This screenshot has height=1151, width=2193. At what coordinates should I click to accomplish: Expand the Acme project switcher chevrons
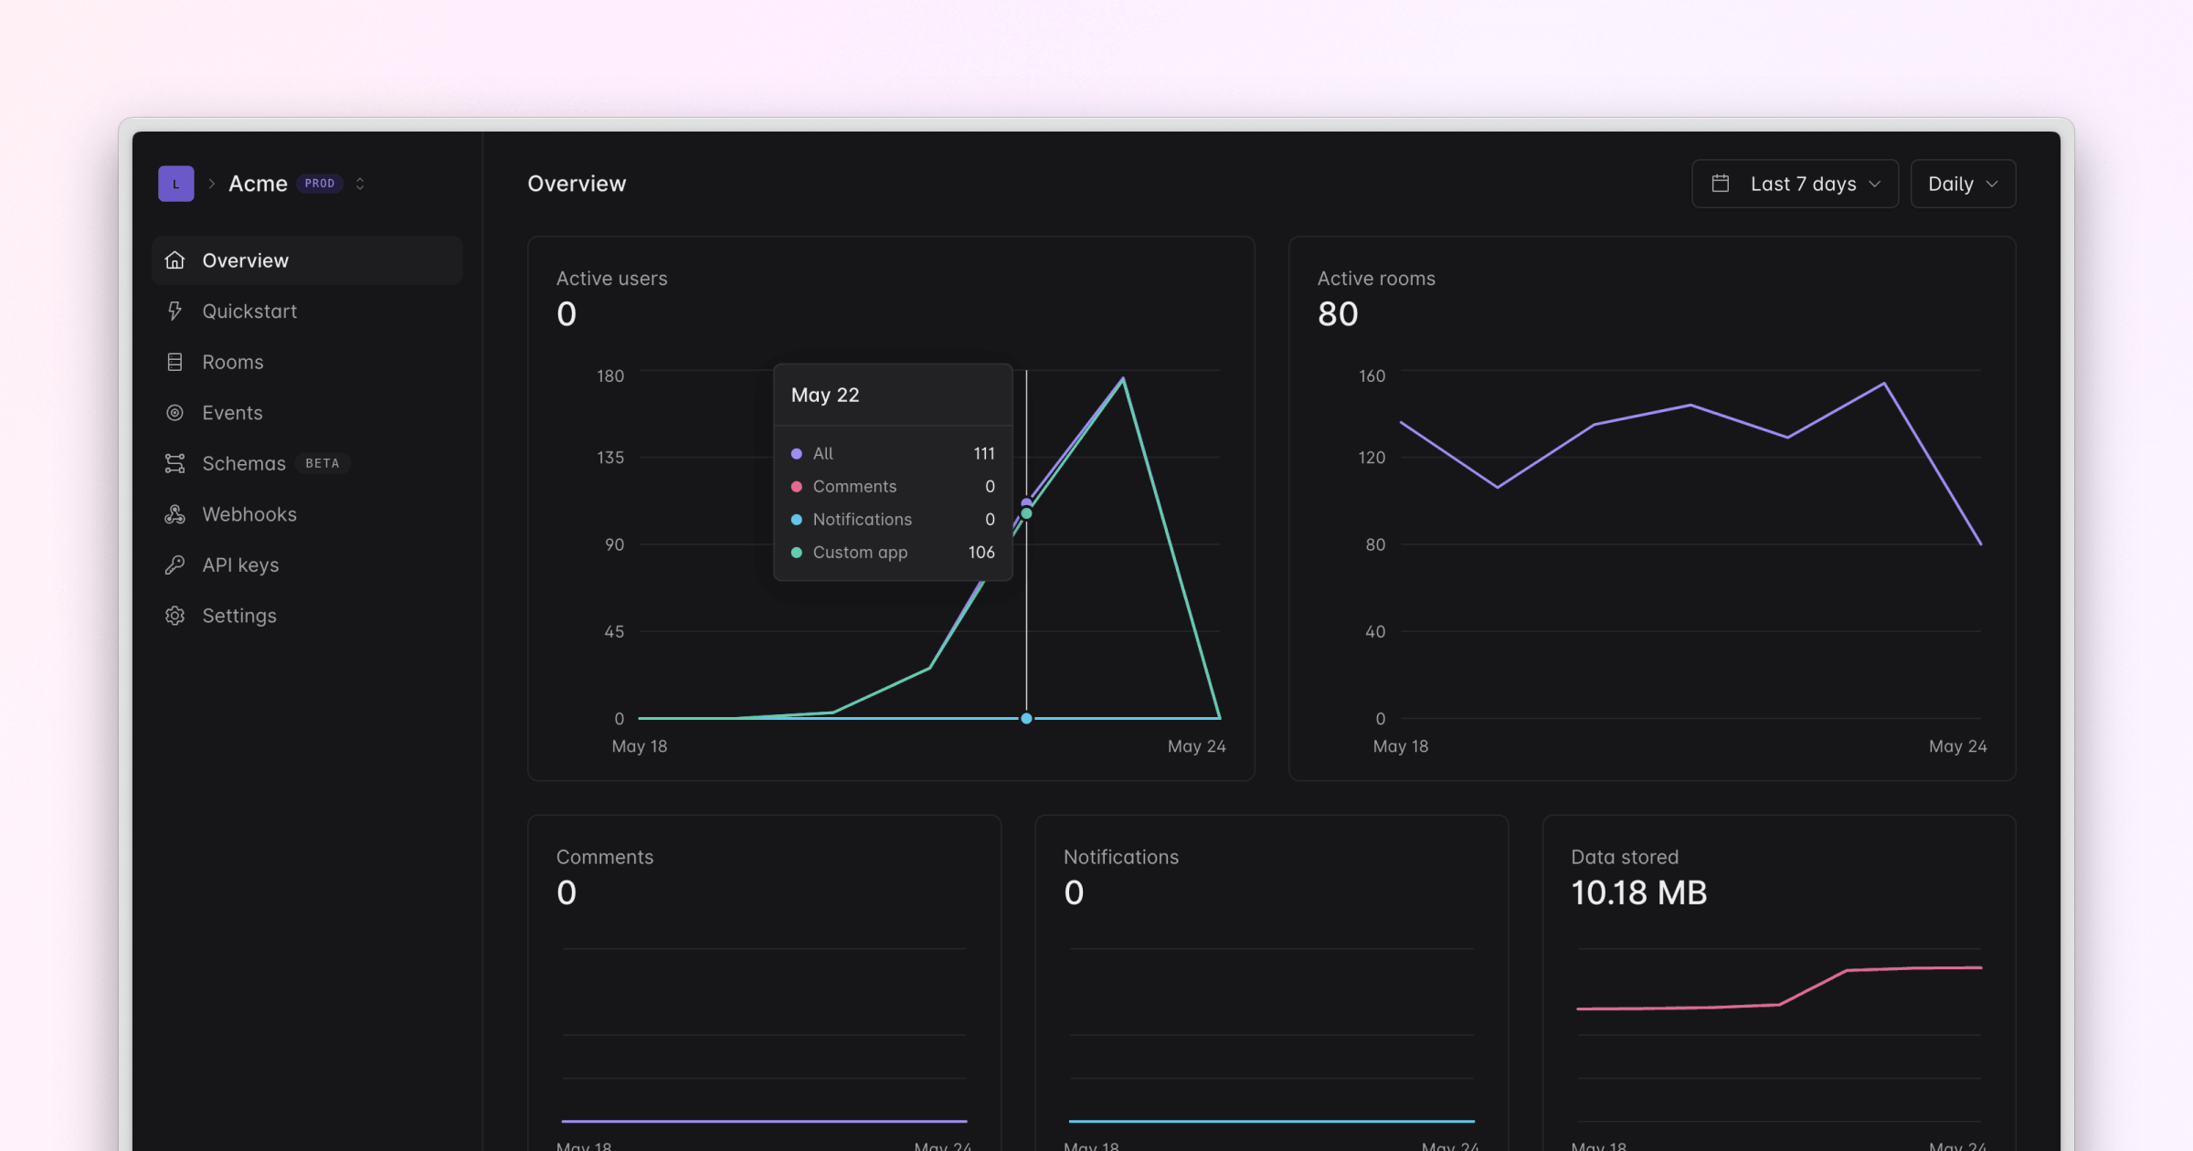(360, 183)
